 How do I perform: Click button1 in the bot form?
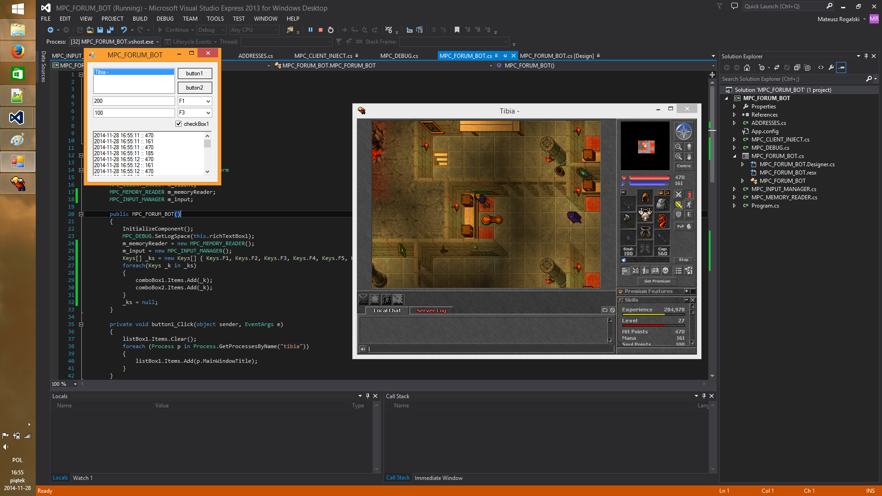pos(195,73)
